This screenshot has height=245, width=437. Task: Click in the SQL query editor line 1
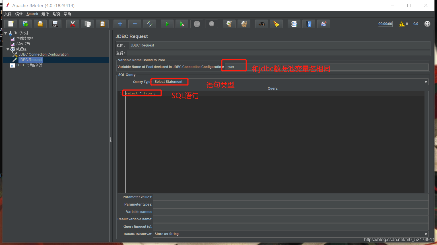[275, 93]
